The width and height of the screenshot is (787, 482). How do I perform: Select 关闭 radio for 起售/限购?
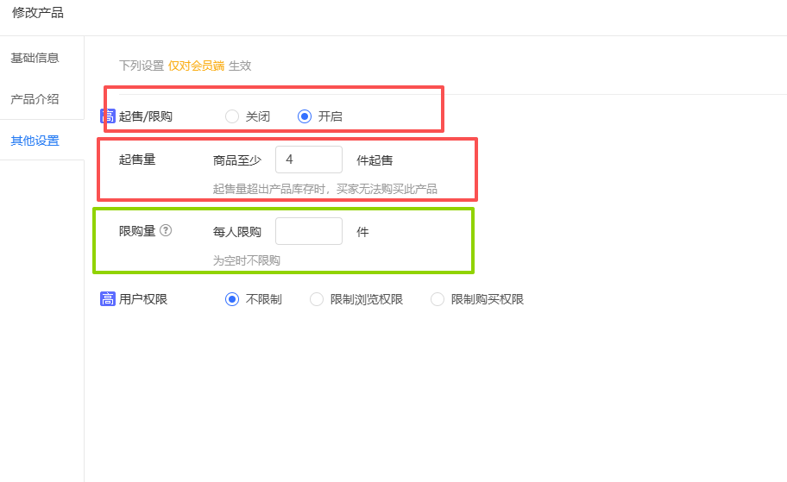232,116
